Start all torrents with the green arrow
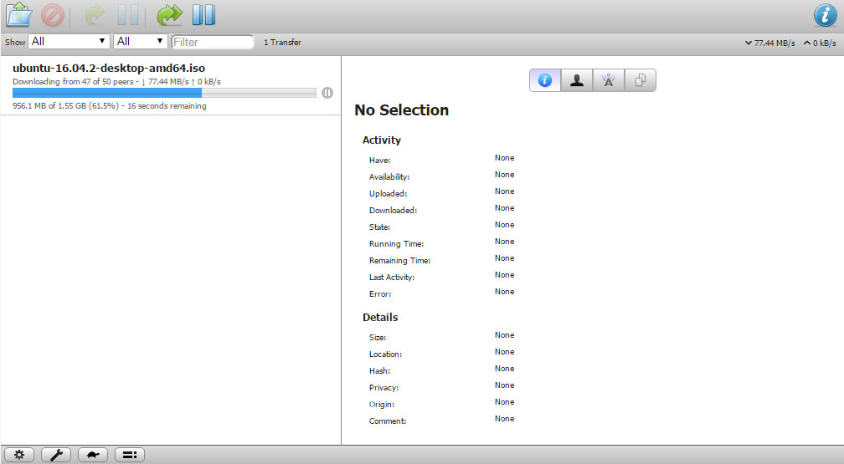The image size is (844, 464). click(169, 15)
